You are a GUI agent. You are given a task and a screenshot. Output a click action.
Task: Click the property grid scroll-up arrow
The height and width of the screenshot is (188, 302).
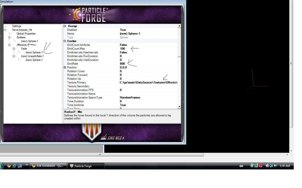click(x=179, y=26)
